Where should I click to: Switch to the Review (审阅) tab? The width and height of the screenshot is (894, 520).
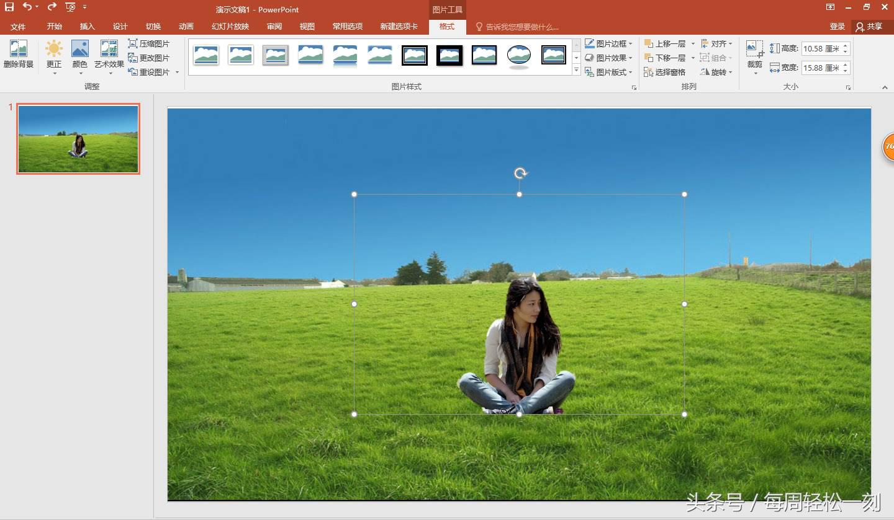(274, 27)
